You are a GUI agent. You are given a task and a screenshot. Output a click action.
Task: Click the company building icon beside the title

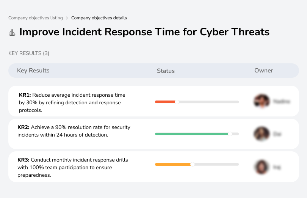point(12,32)
